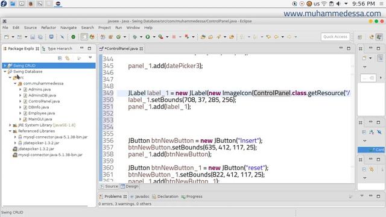Open the Help menu
This screenshot has height=217, width=386.
click(x=148, y=28)
